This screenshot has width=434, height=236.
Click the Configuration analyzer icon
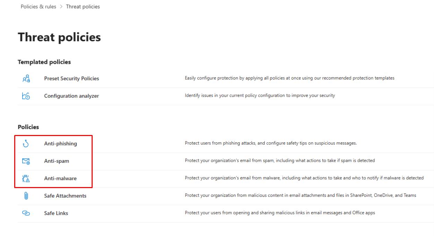point(25,96)
